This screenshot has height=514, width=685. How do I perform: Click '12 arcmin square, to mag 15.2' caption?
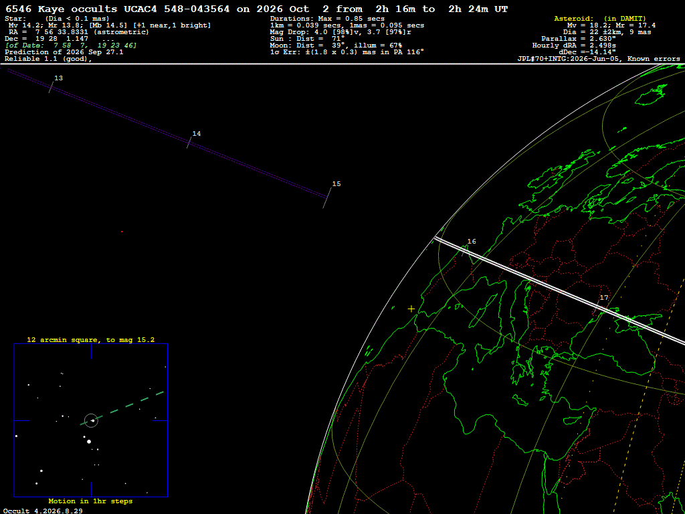pyautogui.click(x=91, y=339)
